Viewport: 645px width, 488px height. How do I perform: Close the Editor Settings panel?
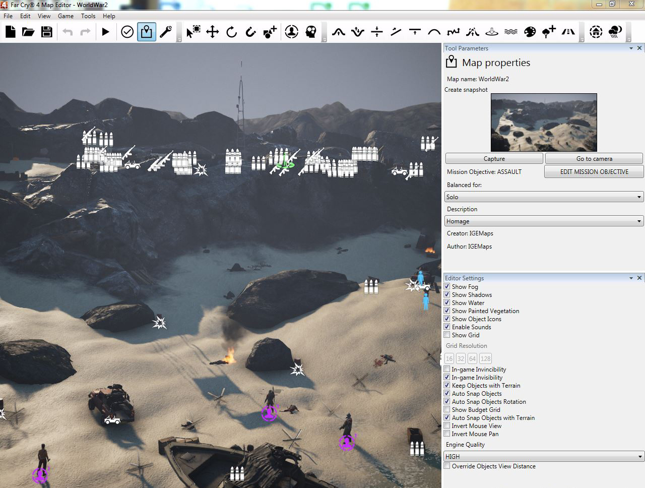click(639, 278)
